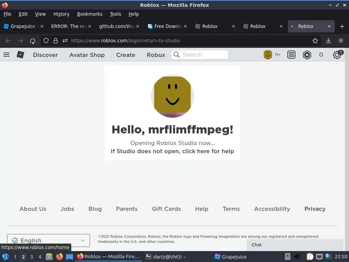
Task: Open the Robux link in navbar
Action: [x=156, y=55]
